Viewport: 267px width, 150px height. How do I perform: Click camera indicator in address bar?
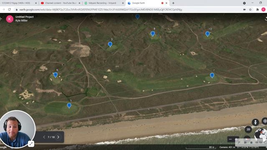click(x=244, y=10)
